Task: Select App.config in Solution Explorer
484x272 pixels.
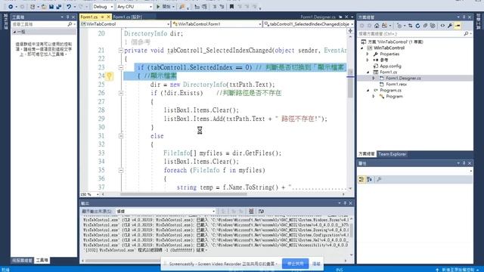Action: (390, 66)
